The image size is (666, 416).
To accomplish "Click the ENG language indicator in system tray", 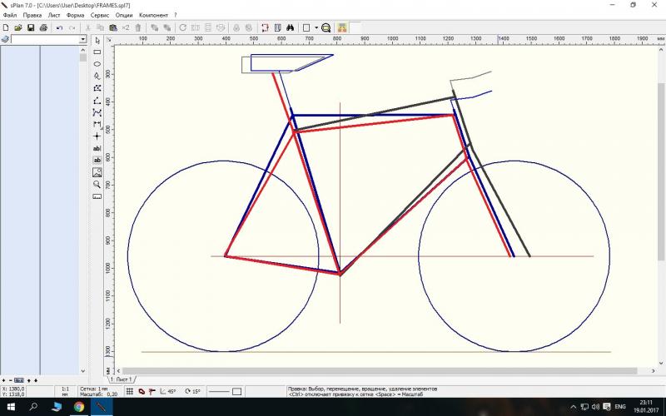I will coord(620,407).
